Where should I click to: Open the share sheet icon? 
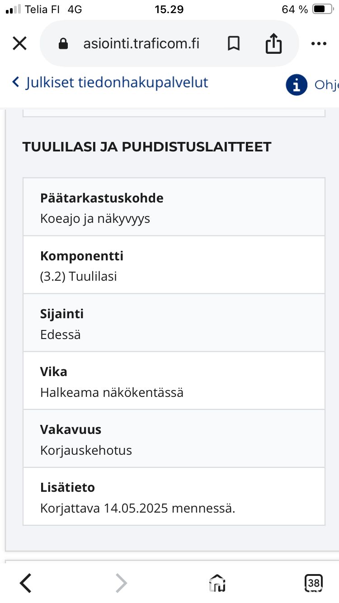pos(273,44)
